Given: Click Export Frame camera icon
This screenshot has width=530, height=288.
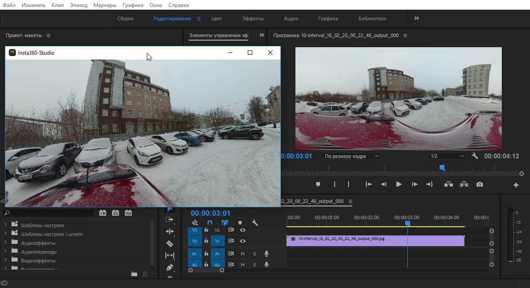Looking at the screenshot, I should click(480, 184).
